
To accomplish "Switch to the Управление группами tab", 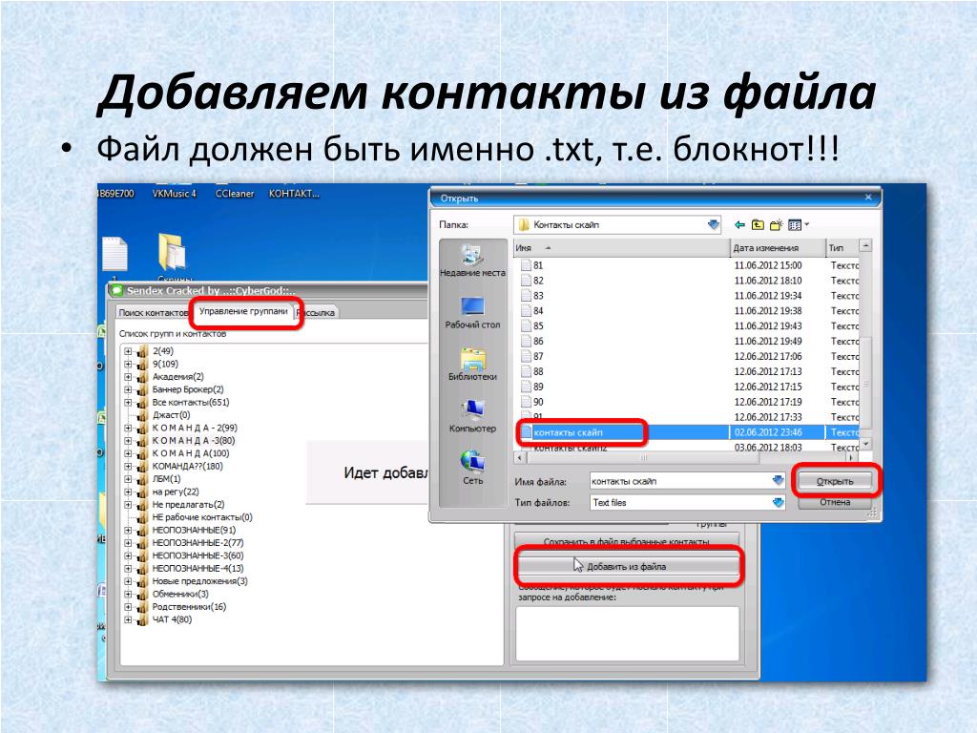I will click(x=243, y=311).
